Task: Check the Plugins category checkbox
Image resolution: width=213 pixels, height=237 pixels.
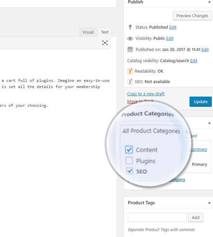Action: click(129, 161)
